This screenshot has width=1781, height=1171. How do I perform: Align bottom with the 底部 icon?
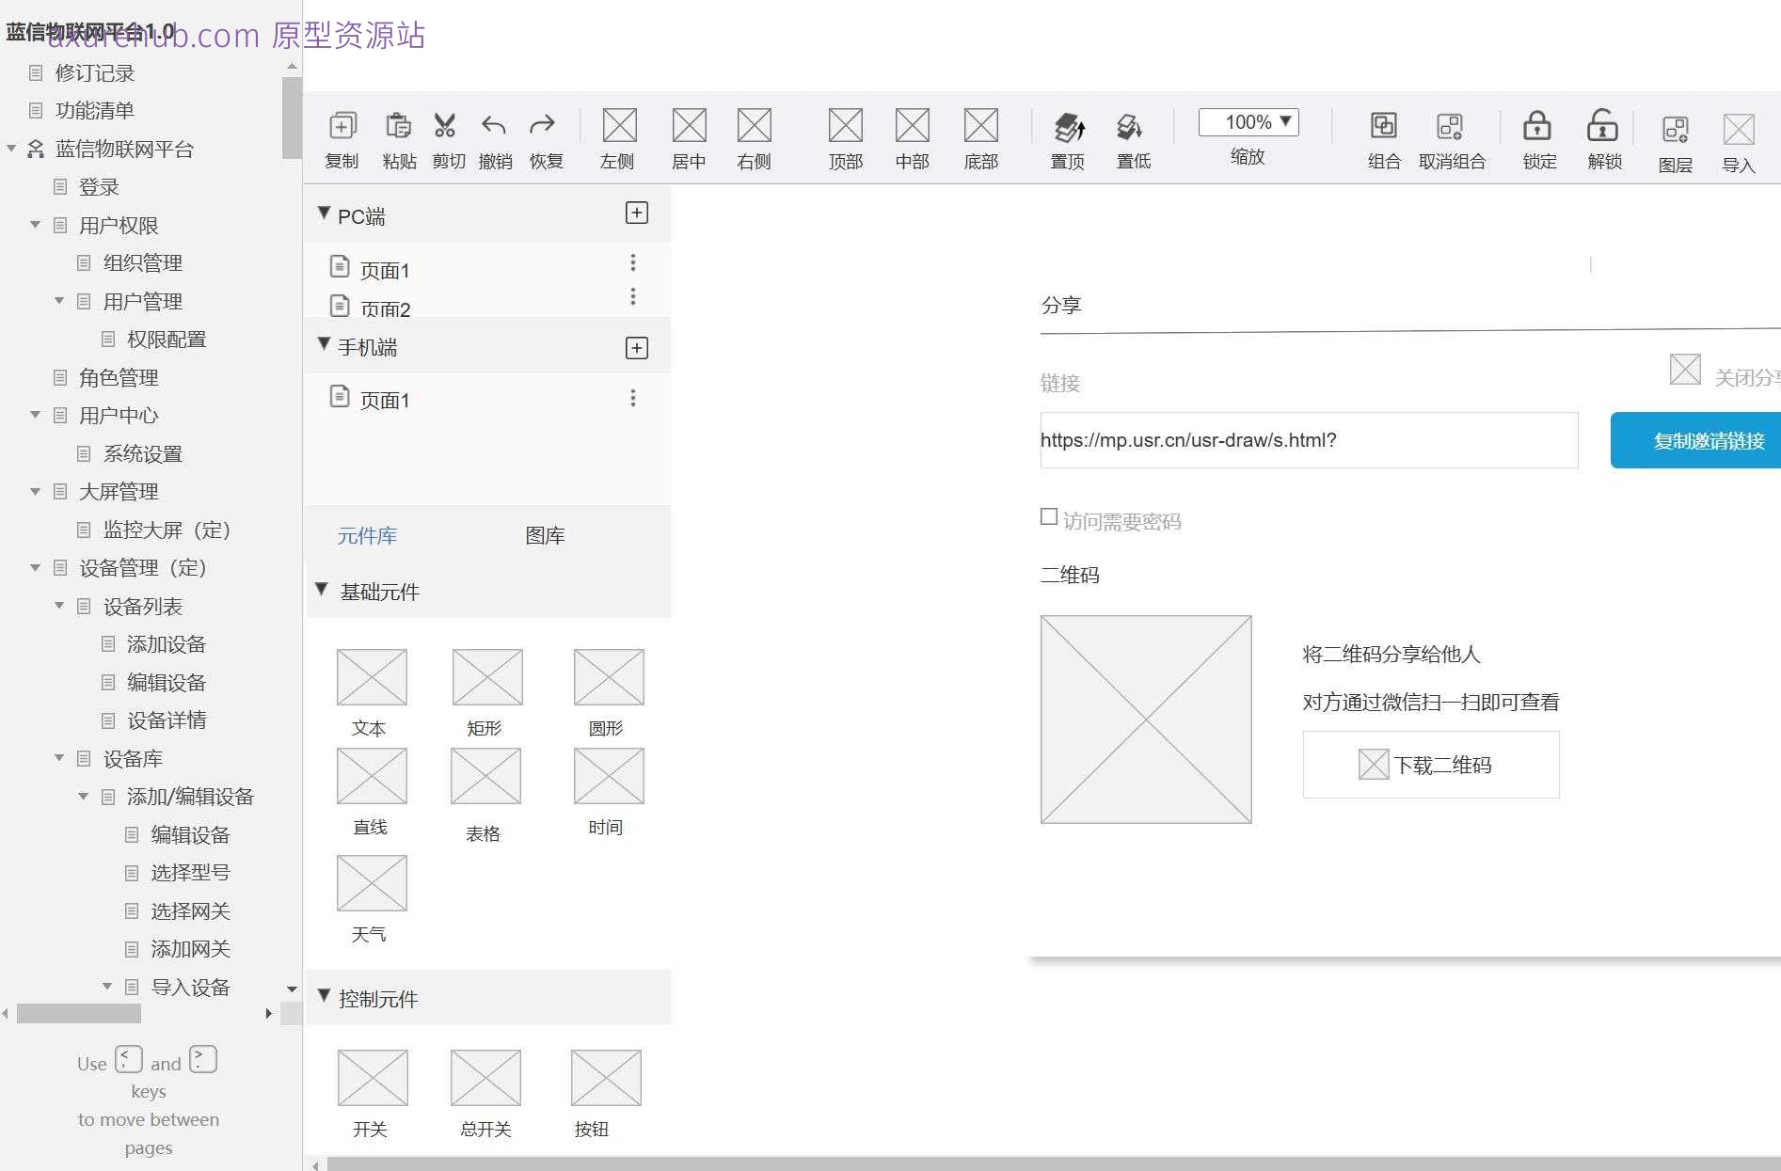(980, 125)
